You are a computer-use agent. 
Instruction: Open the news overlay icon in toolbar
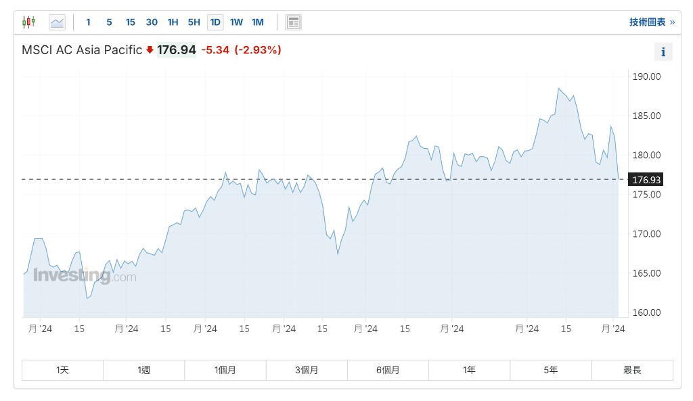coord(294,22)
